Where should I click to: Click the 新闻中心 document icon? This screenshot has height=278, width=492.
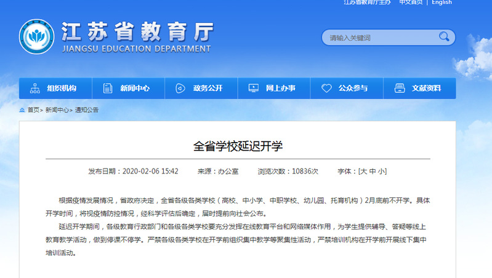108,89
